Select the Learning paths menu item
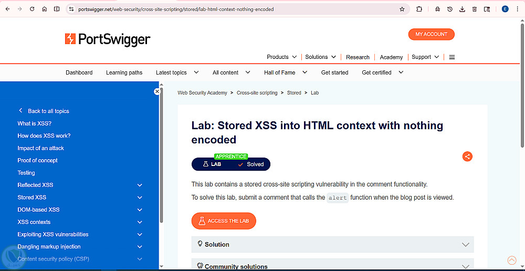The image size is (525, 271). click(124, 72)
